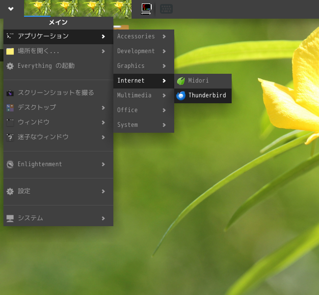Viewport: 319px width, 295px height.
Task: Open the Multimedia category
Action: pyautogui.click(x=144, y=95)
